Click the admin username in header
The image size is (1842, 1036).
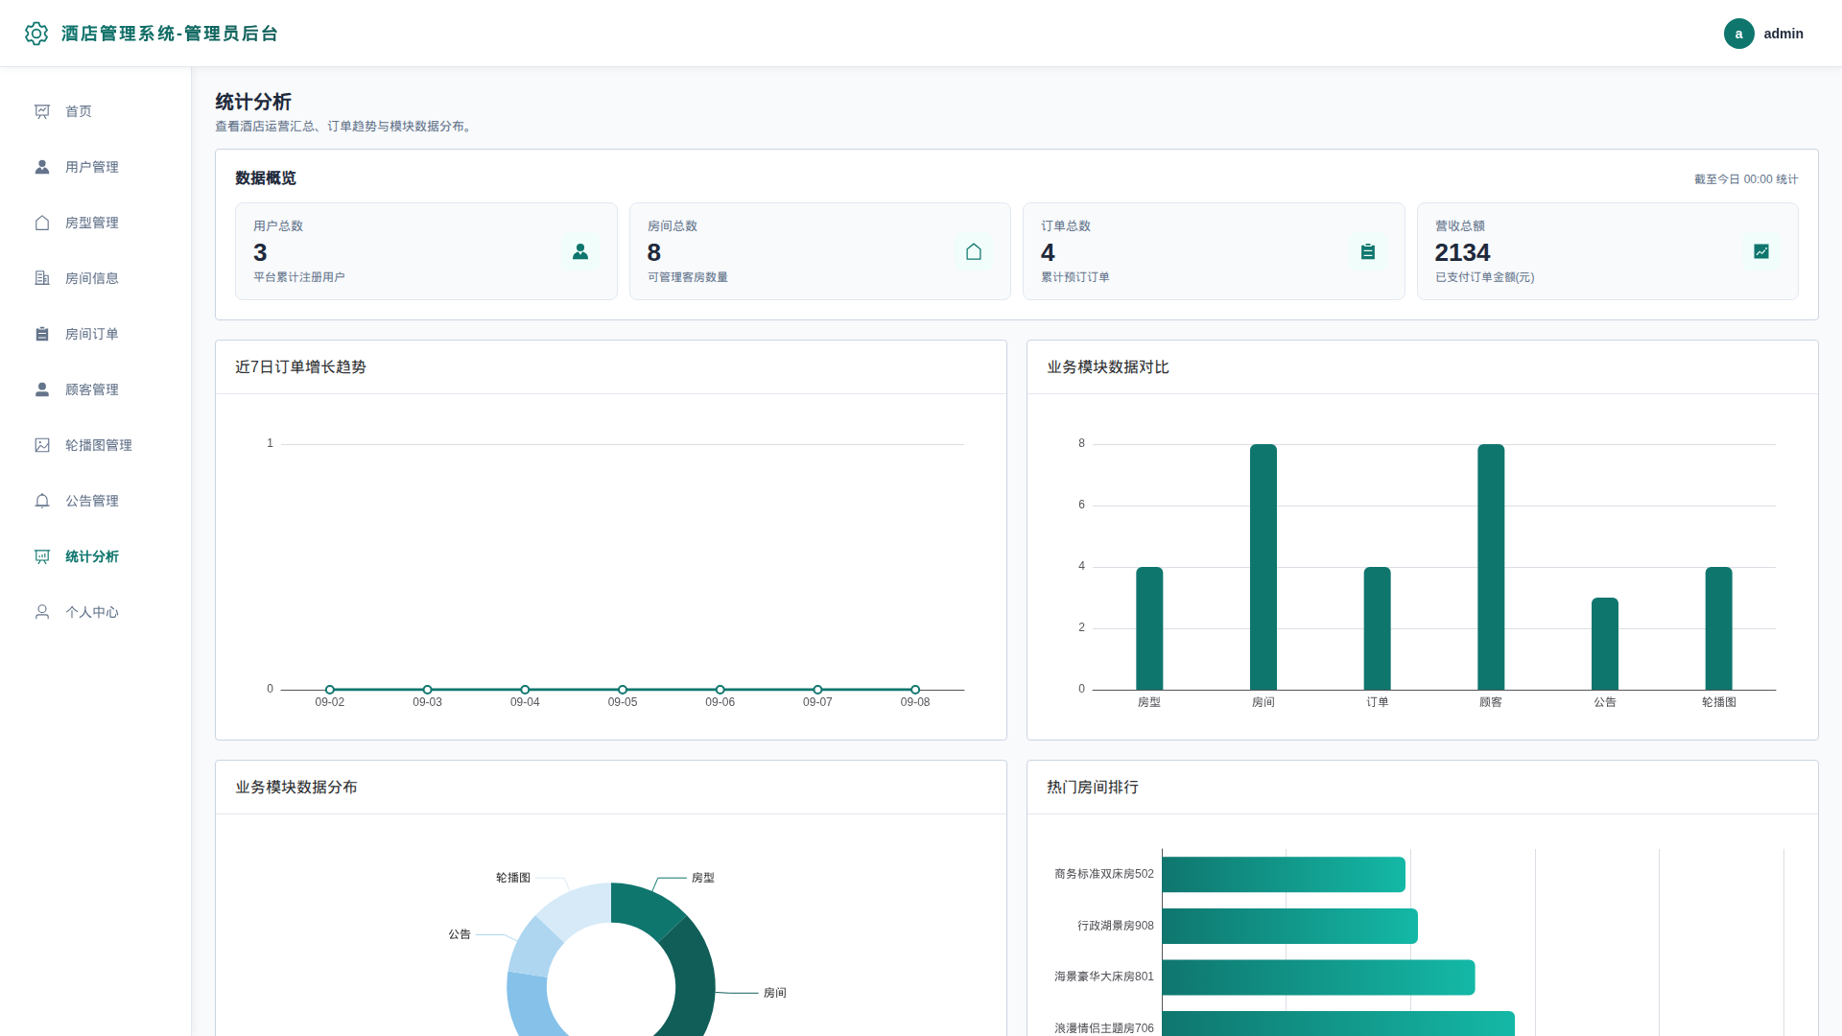(x=1783, y=34)
